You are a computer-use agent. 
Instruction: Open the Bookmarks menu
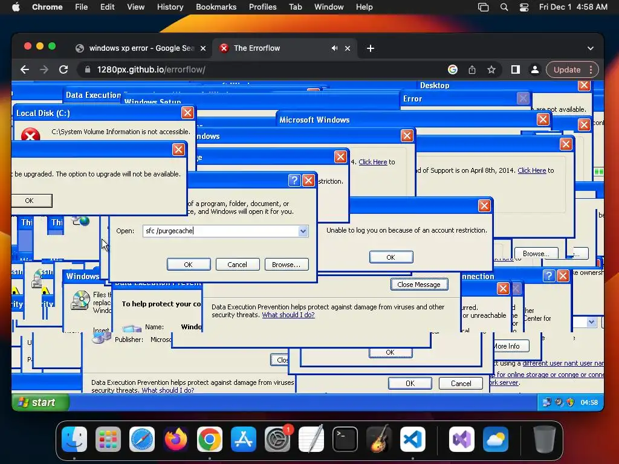coord(216,7)
